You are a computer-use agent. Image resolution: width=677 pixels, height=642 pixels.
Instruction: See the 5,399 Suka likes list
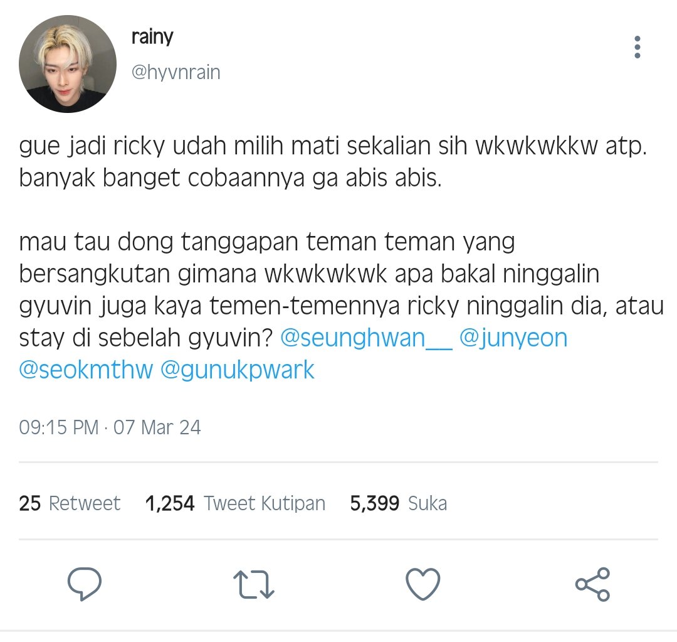tap(399, 503)
